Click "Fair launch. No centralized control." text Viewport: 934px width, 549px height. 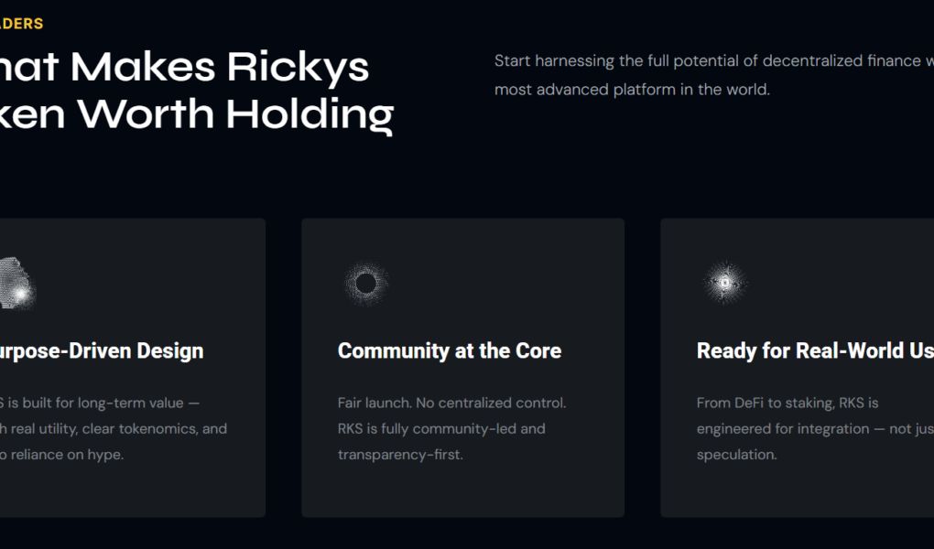(452, 403)
